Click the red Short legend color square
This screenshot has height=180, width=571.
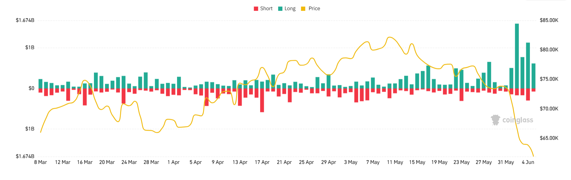[256, 9]
